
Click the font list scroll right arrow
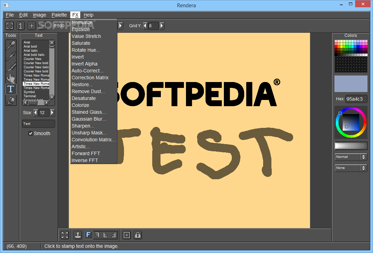[46, 103]
